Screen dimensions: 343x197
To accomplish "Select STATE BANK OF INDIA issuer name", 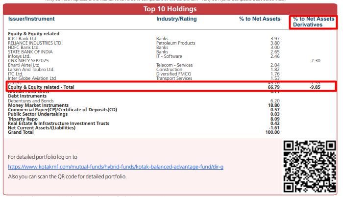I will click(x=30, y=51).
